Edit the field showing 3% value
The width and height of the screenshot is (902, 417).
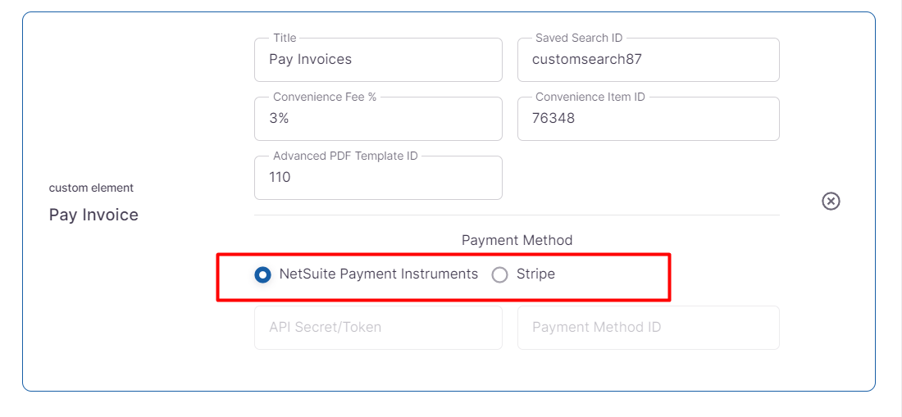(x=377, y=119)
